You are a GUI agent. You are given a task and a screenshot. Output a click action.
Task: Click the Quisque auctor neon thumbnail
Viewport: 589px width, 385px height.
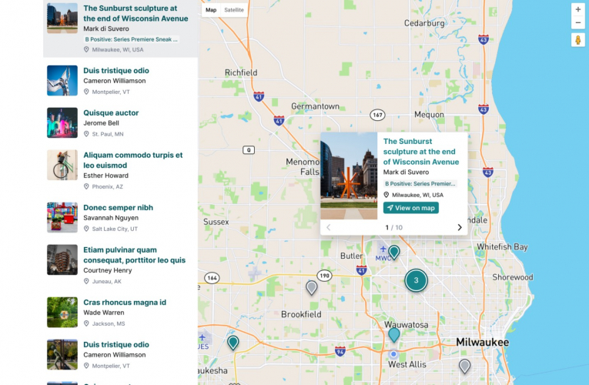[62, 123]
